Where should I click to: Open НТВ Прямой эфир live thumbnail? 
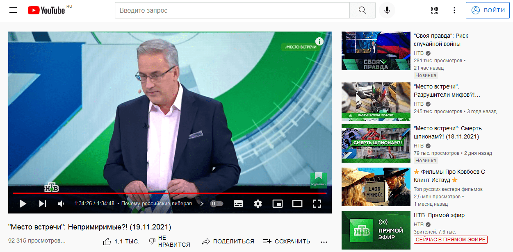coord(376,230)
